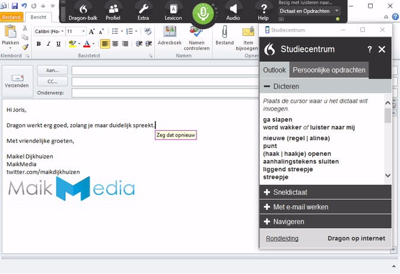Increase the indent
The width and height of the screenshot is (400, 274).
[x=149, y=44]
